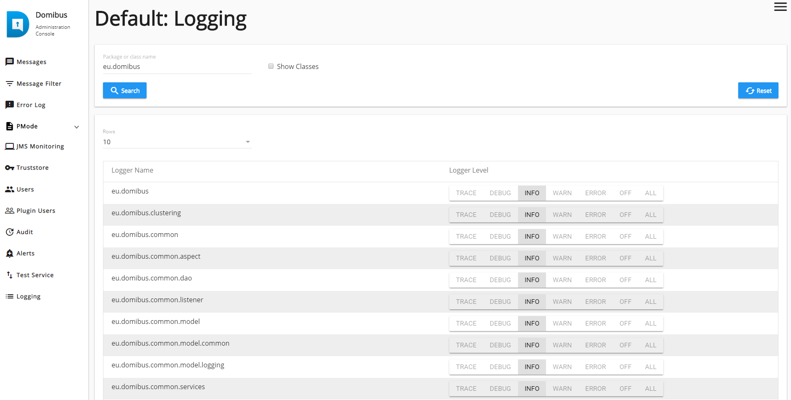Viewport: 791px width, 400px height.
Task: Open the Test Service page
Action: [35, 275]
